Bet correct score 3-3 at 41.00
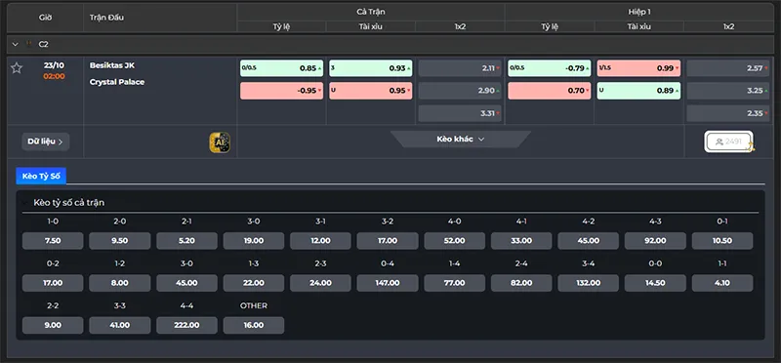The width and height of the screenshot is (781, 363). pyautogui.click(x=119, y=325)
